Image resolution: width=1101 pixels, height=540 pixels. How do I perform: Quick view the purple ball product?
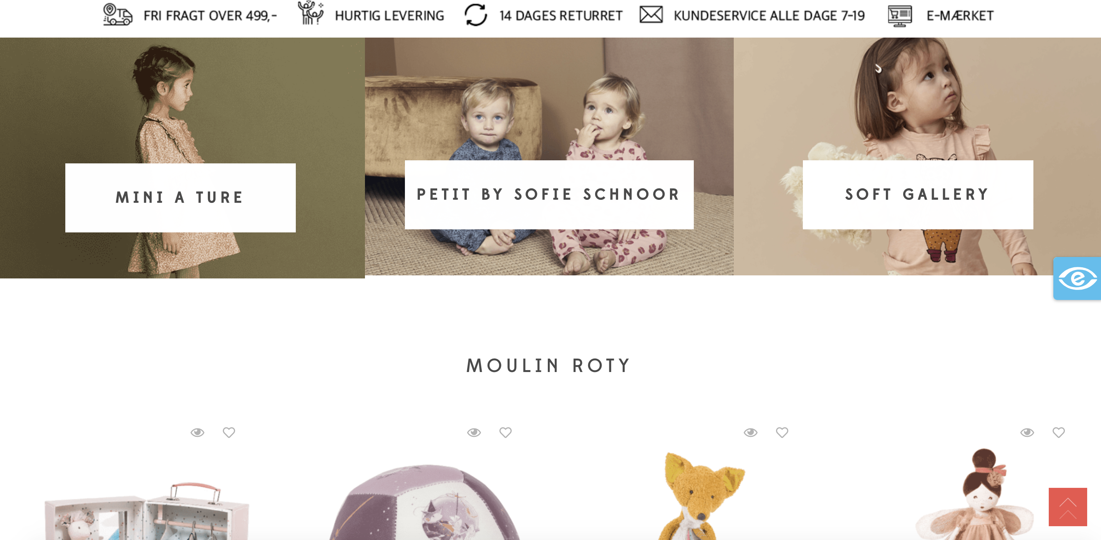coord(474,433)
